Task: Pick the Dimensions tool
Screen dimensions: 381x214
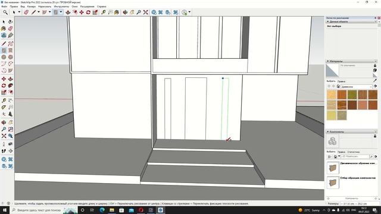Action: click(11, 100)
